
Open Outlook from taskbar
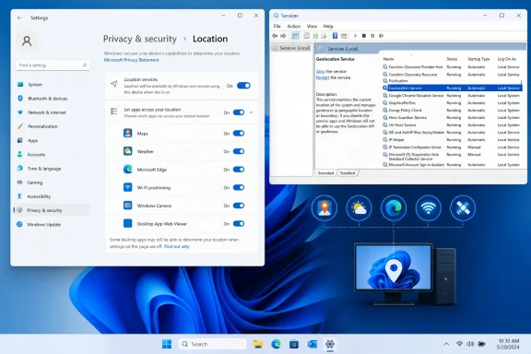312,344
